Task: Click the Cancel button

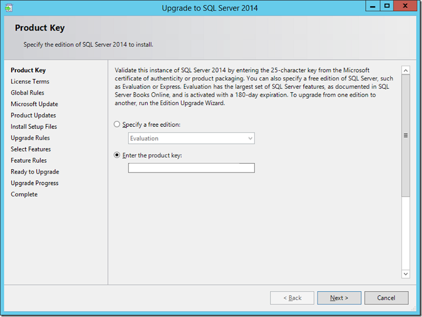Action: click(386, 298)
